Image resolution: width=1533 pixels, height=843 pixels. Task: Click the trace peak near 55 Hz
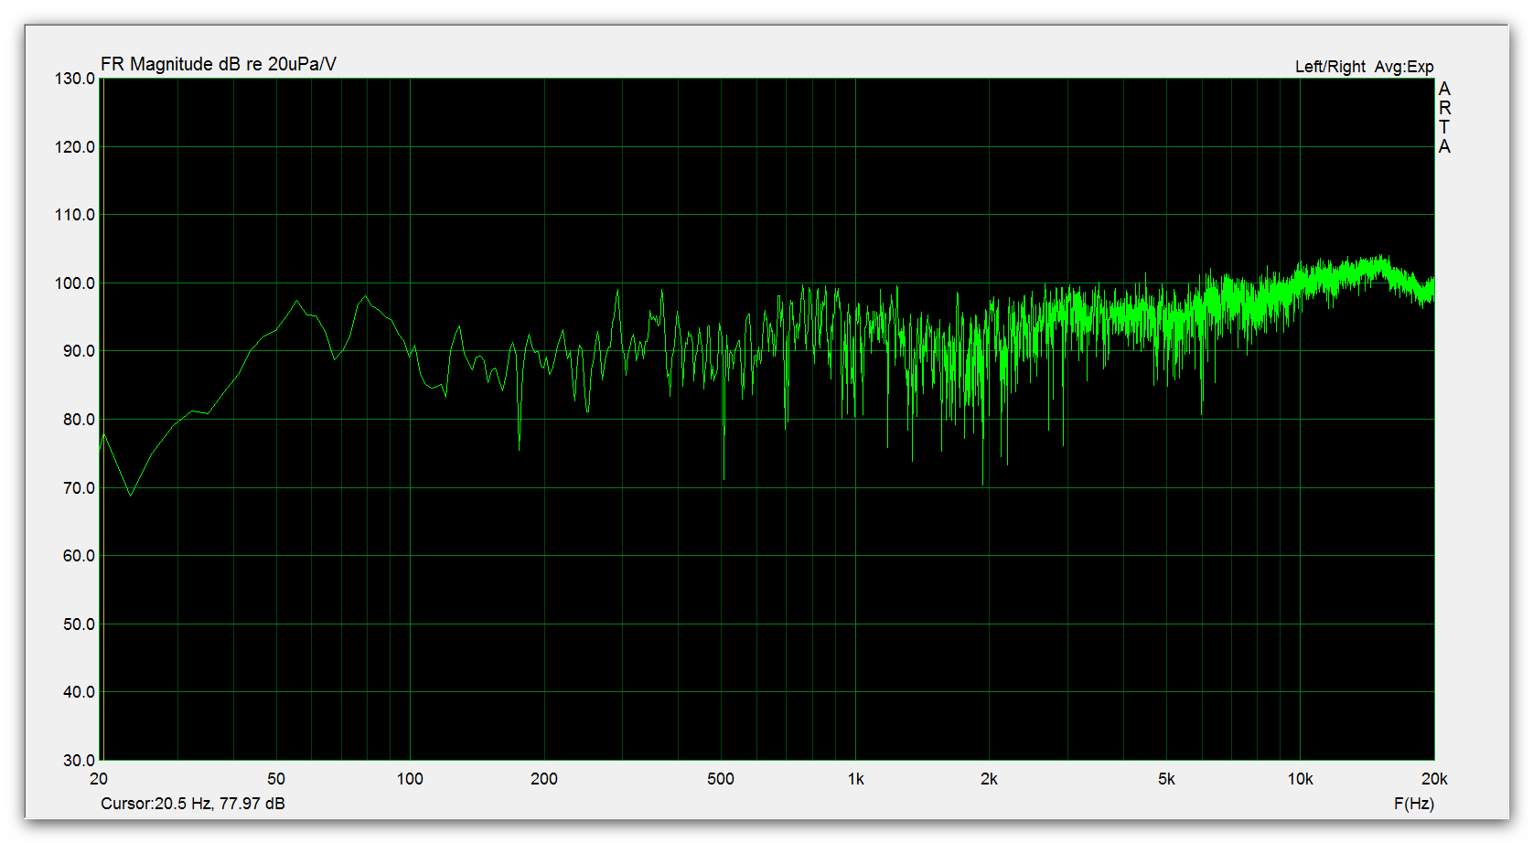[x=296, y=301]
